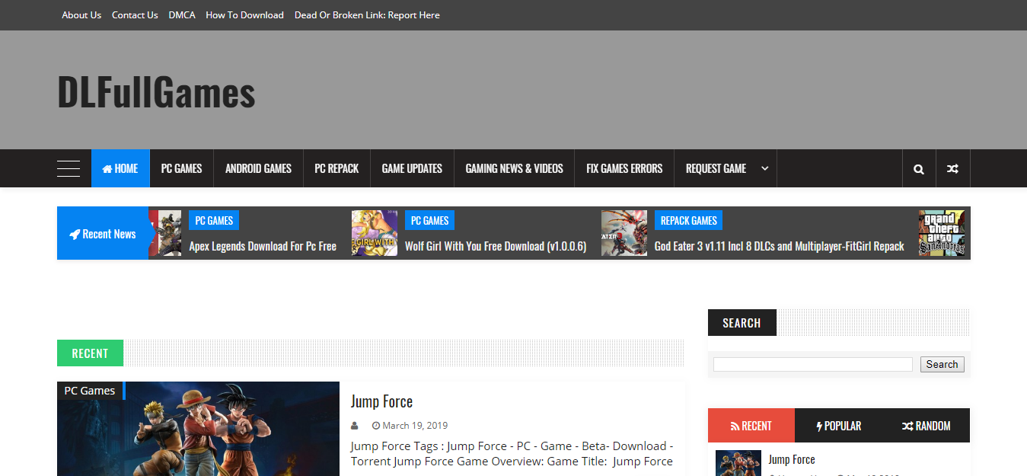Open the Jump Force post title link

pyautogui.click(x=381, y=401)
